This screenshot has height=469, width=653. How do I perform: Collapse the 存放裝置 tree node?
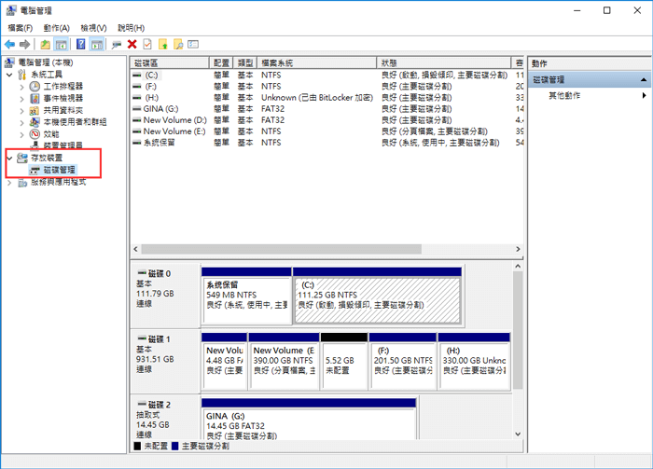[x=9, y=159]
